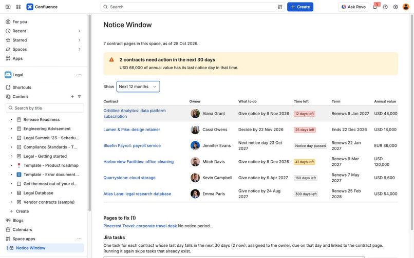
Task: Click the 41 days left badge
Action: (305, 162)
